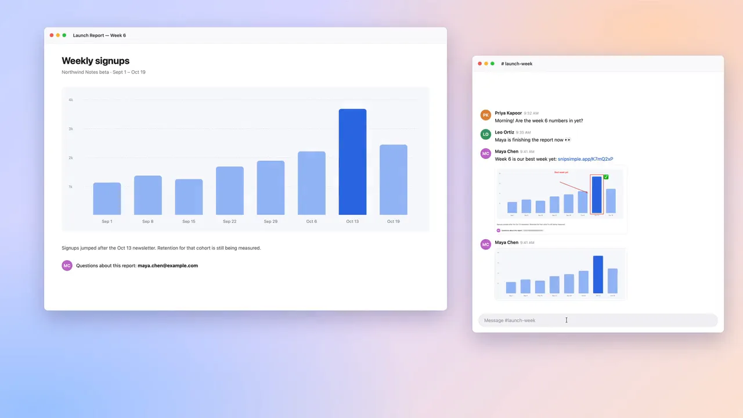The width and height of the screenshot is (743, 418).
Task: Minimize the Launch Report window
Action: pos(58,35)
